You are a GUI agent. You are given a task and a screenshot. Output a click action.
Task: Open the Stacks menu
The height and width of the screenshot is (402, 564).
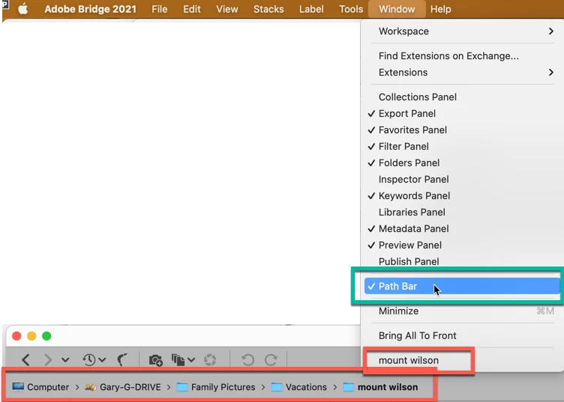(268, 9)
